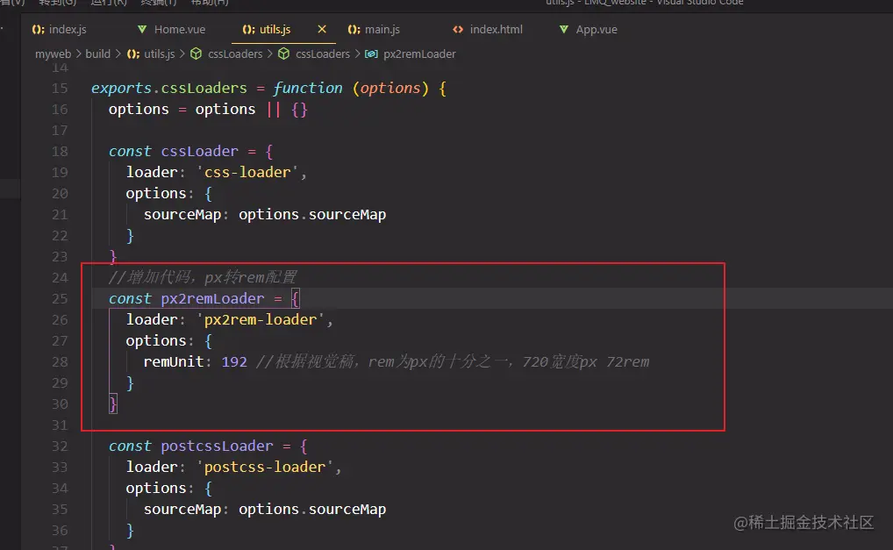
Task: Click the variable icon beside px2remLoader breadcrumb
Action: pyautogui.click(x=371, y=54)
